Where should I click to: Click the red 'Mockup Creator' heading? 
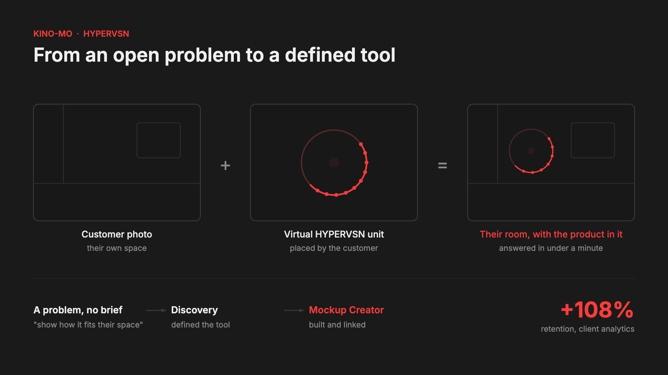click(347, 310)
